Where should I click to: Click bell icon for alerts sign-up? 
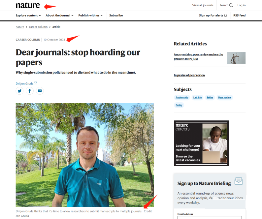click(x=226, y=16)
